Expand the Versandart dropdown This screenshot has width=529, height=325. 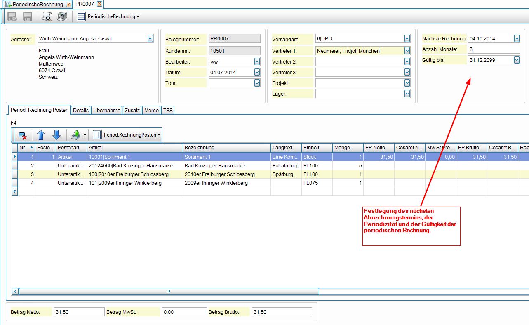(x=407, y=38)
